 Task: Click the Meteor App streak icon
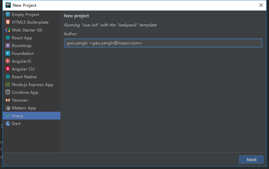8,108
